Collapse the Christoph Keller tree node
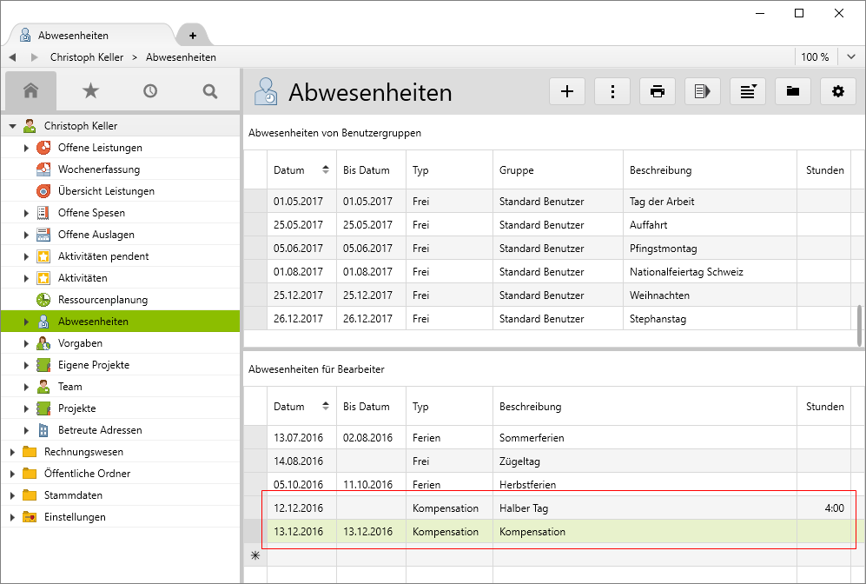 click(x=12, y=126)
